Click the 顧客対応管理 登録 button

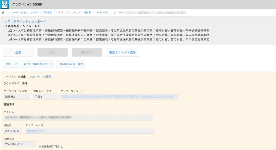[71, 64]
